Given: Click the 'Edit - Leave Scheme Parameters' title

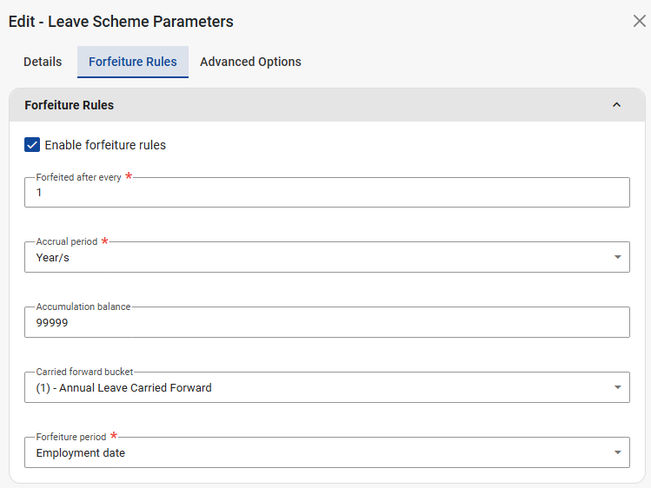Looking at the screenshot, I should point(121,21).
